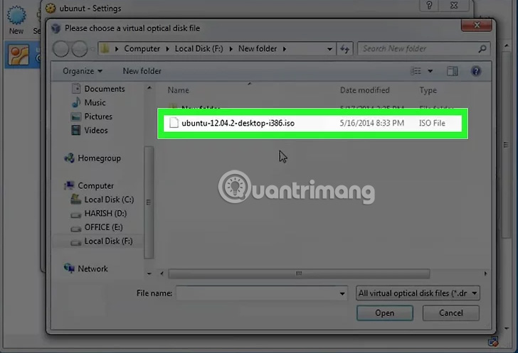The image size is (518, 353).
Task: Expand arrow after New folder breadcrumb
Action: 285,49
